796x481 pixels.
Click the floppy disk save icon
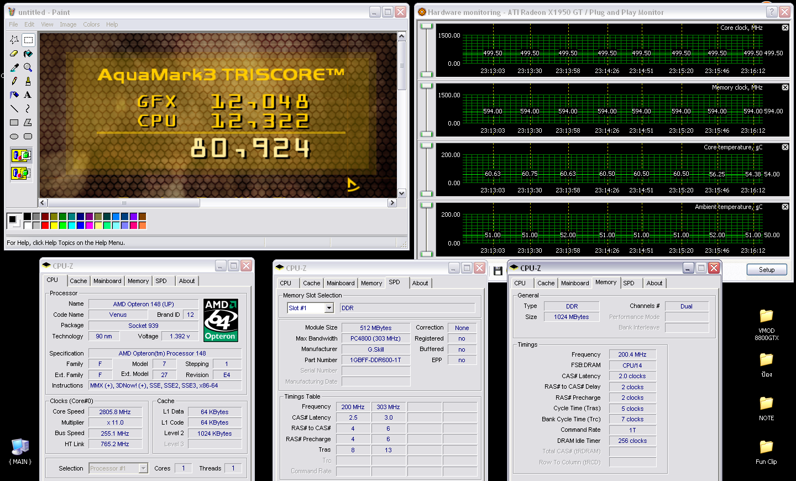tap(498, 271)
